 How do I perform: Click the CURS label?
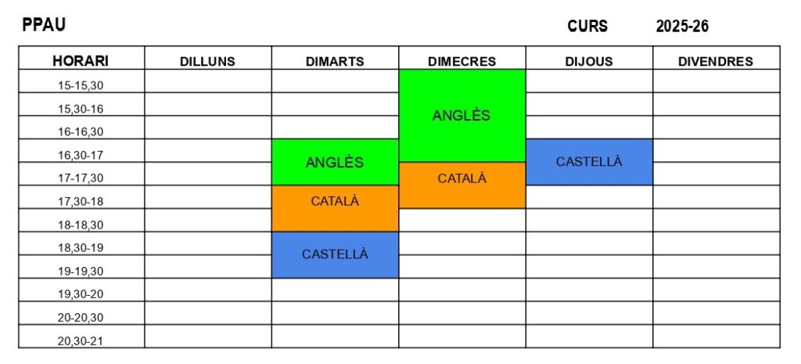pyautogui.click(x=587, y=27)
